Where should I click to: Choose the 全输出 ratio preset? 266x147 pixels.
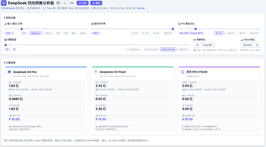83,33
